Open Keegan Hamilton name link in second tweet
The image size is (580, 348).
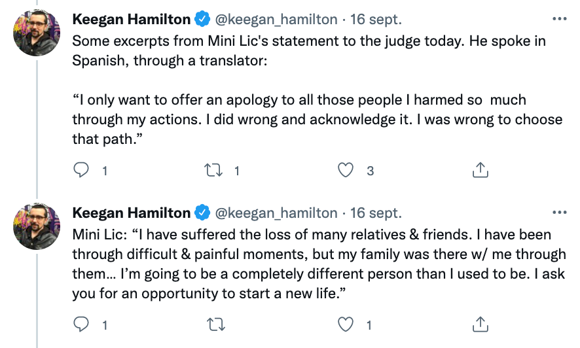click(131, 213)
